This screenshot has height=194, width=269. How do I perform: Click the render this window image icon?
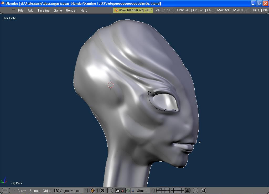pyautogui.click(x=203, y=191)
